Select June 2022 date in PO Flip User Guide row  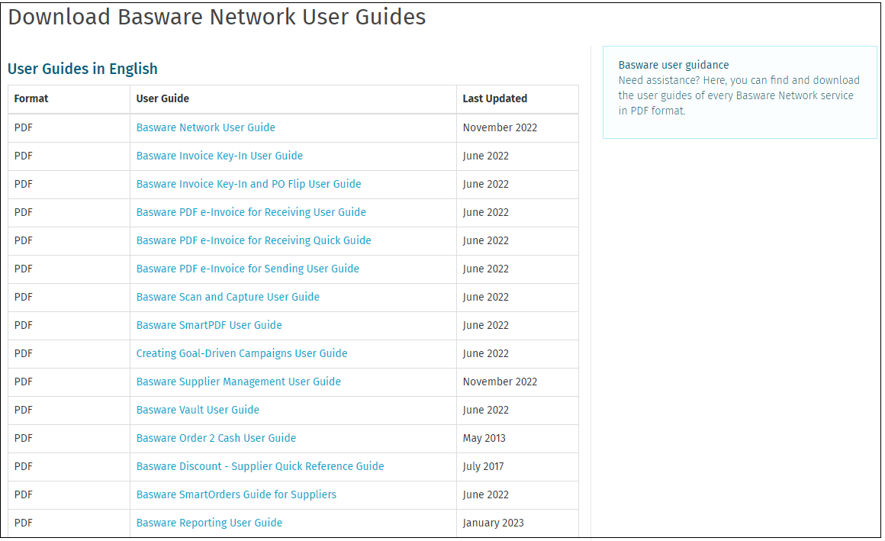click(x=485, y=184)
